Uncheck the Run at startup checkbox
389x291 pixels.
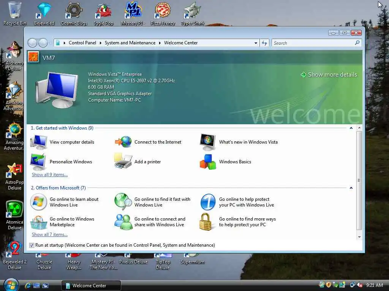(32, 245)
